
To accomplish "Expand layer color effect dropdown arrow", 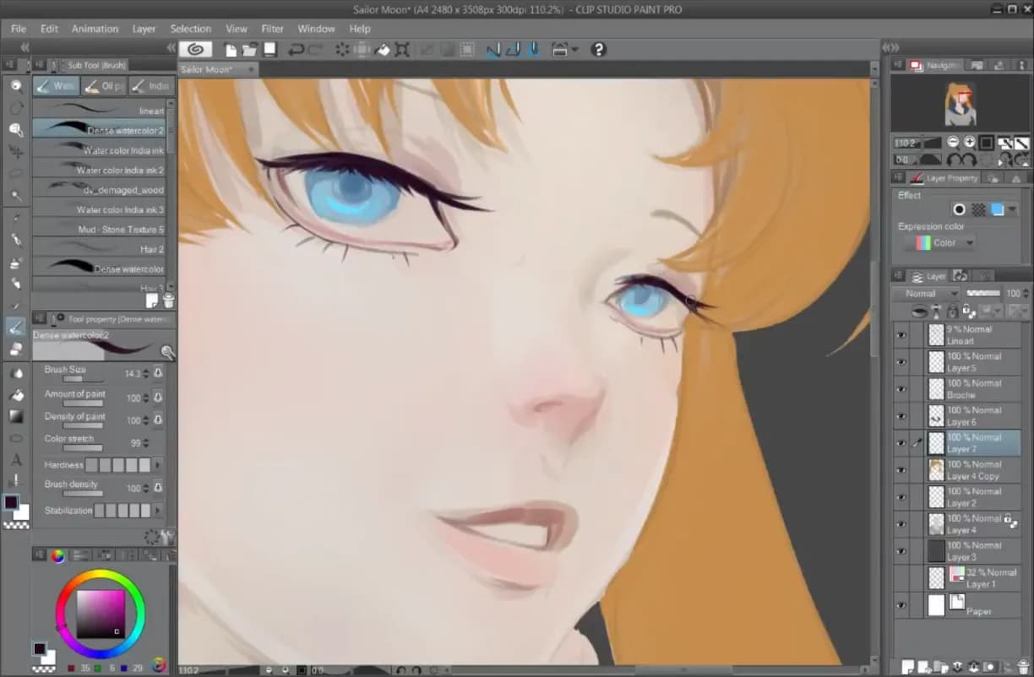I will coord(1012,210).
